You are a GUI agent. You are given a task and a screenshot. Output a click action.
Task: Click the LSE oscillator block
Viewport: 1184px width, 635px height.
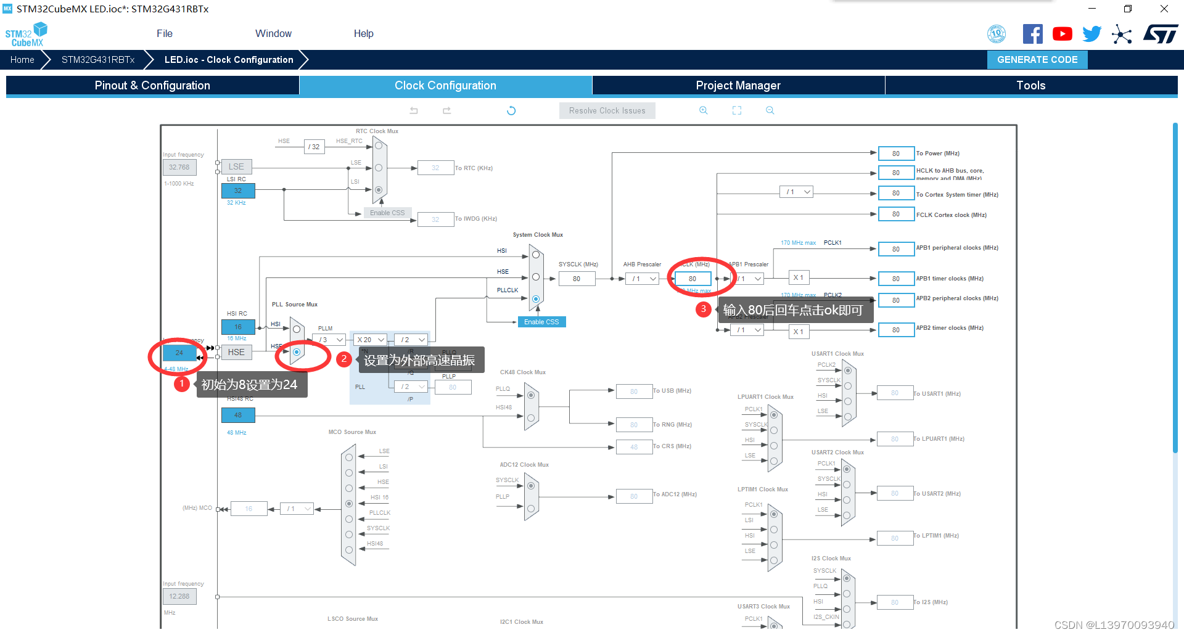coord(236,166)
